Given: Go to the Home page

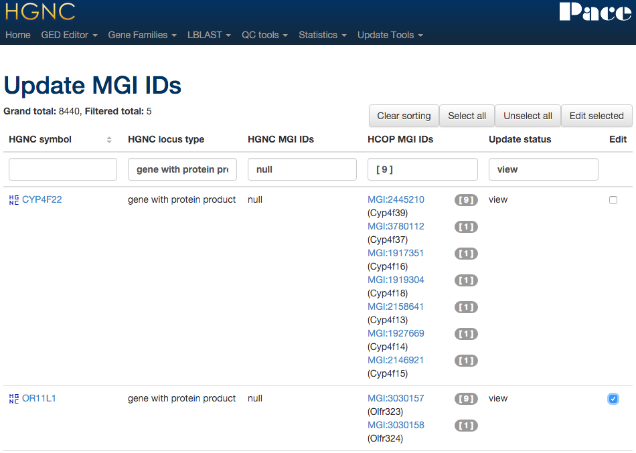Looking at the screenshot, I should 18,35.
